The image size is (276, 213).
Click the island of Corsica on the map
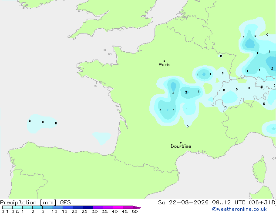click(260, 170)
